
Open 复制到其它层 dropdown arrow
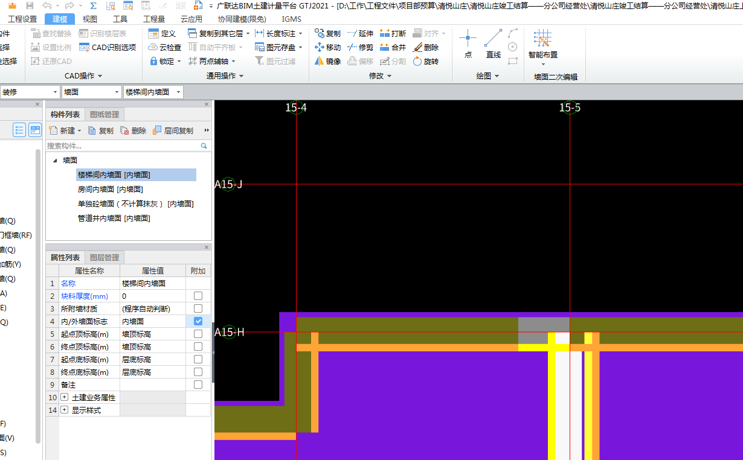tap(248, 33)
